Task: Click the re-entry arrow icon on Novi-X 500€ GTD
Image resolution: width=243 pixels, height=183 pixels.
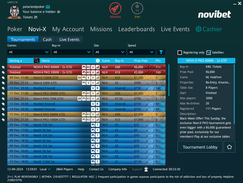Action: tap(84, 83)
